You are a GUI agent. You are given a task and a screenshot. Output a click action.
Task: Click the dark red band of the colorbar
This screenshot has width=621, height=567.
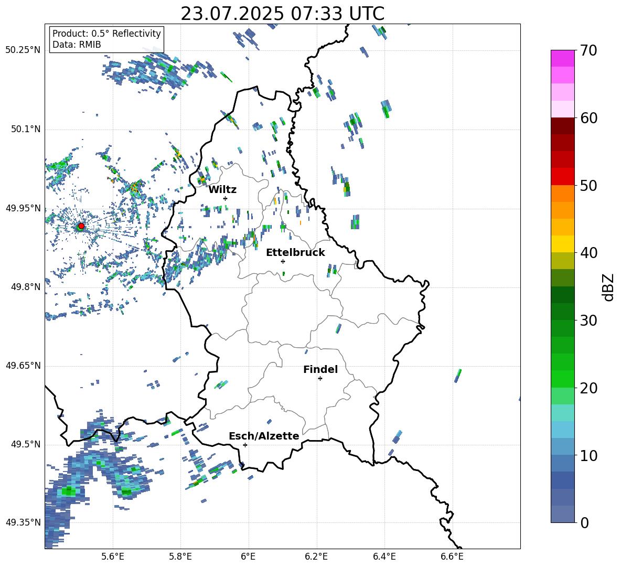click(563, 126)
